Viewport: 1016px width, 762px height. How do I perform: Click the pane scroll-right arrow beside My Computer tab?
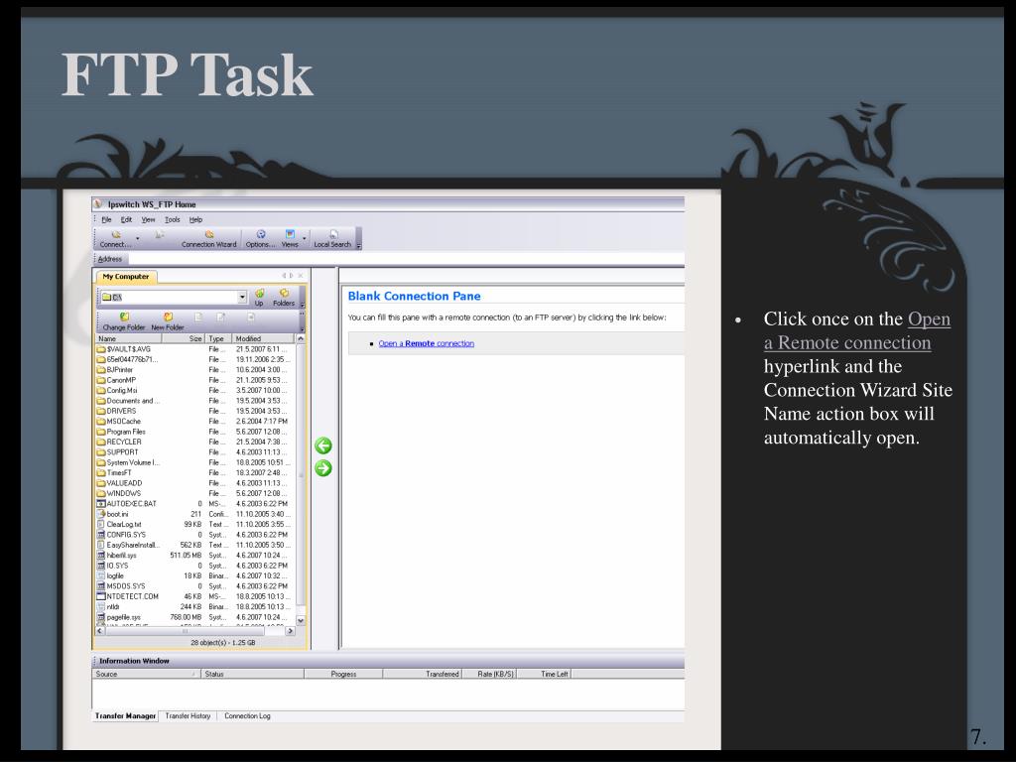coord(291,276)
